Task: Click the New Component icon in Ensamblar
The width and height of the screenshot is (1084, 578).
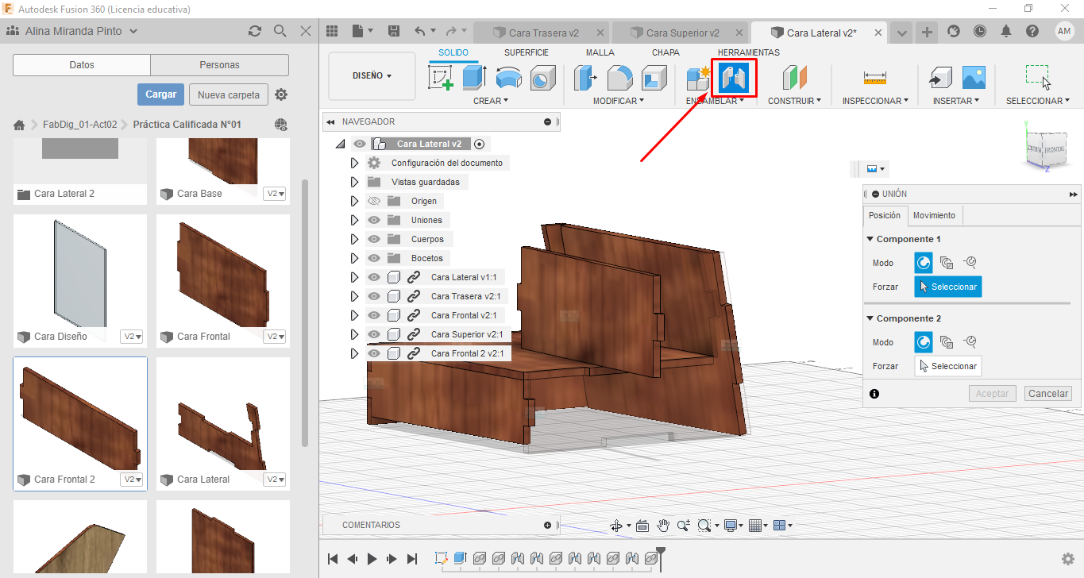Action: [x=699, y=78]
